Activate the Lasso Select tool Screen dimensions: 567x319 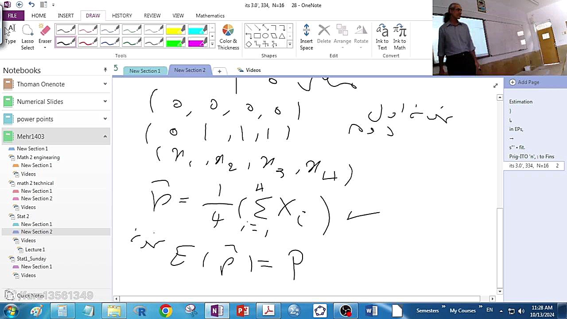27,37
